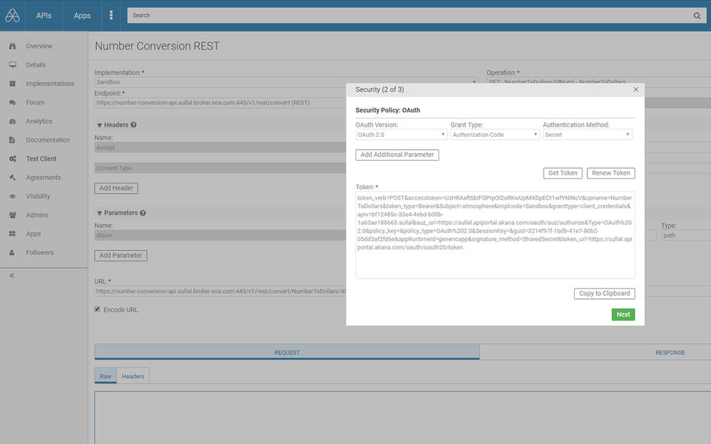Click the Get Token button
The image size is (711, 444).
(563, 173)
